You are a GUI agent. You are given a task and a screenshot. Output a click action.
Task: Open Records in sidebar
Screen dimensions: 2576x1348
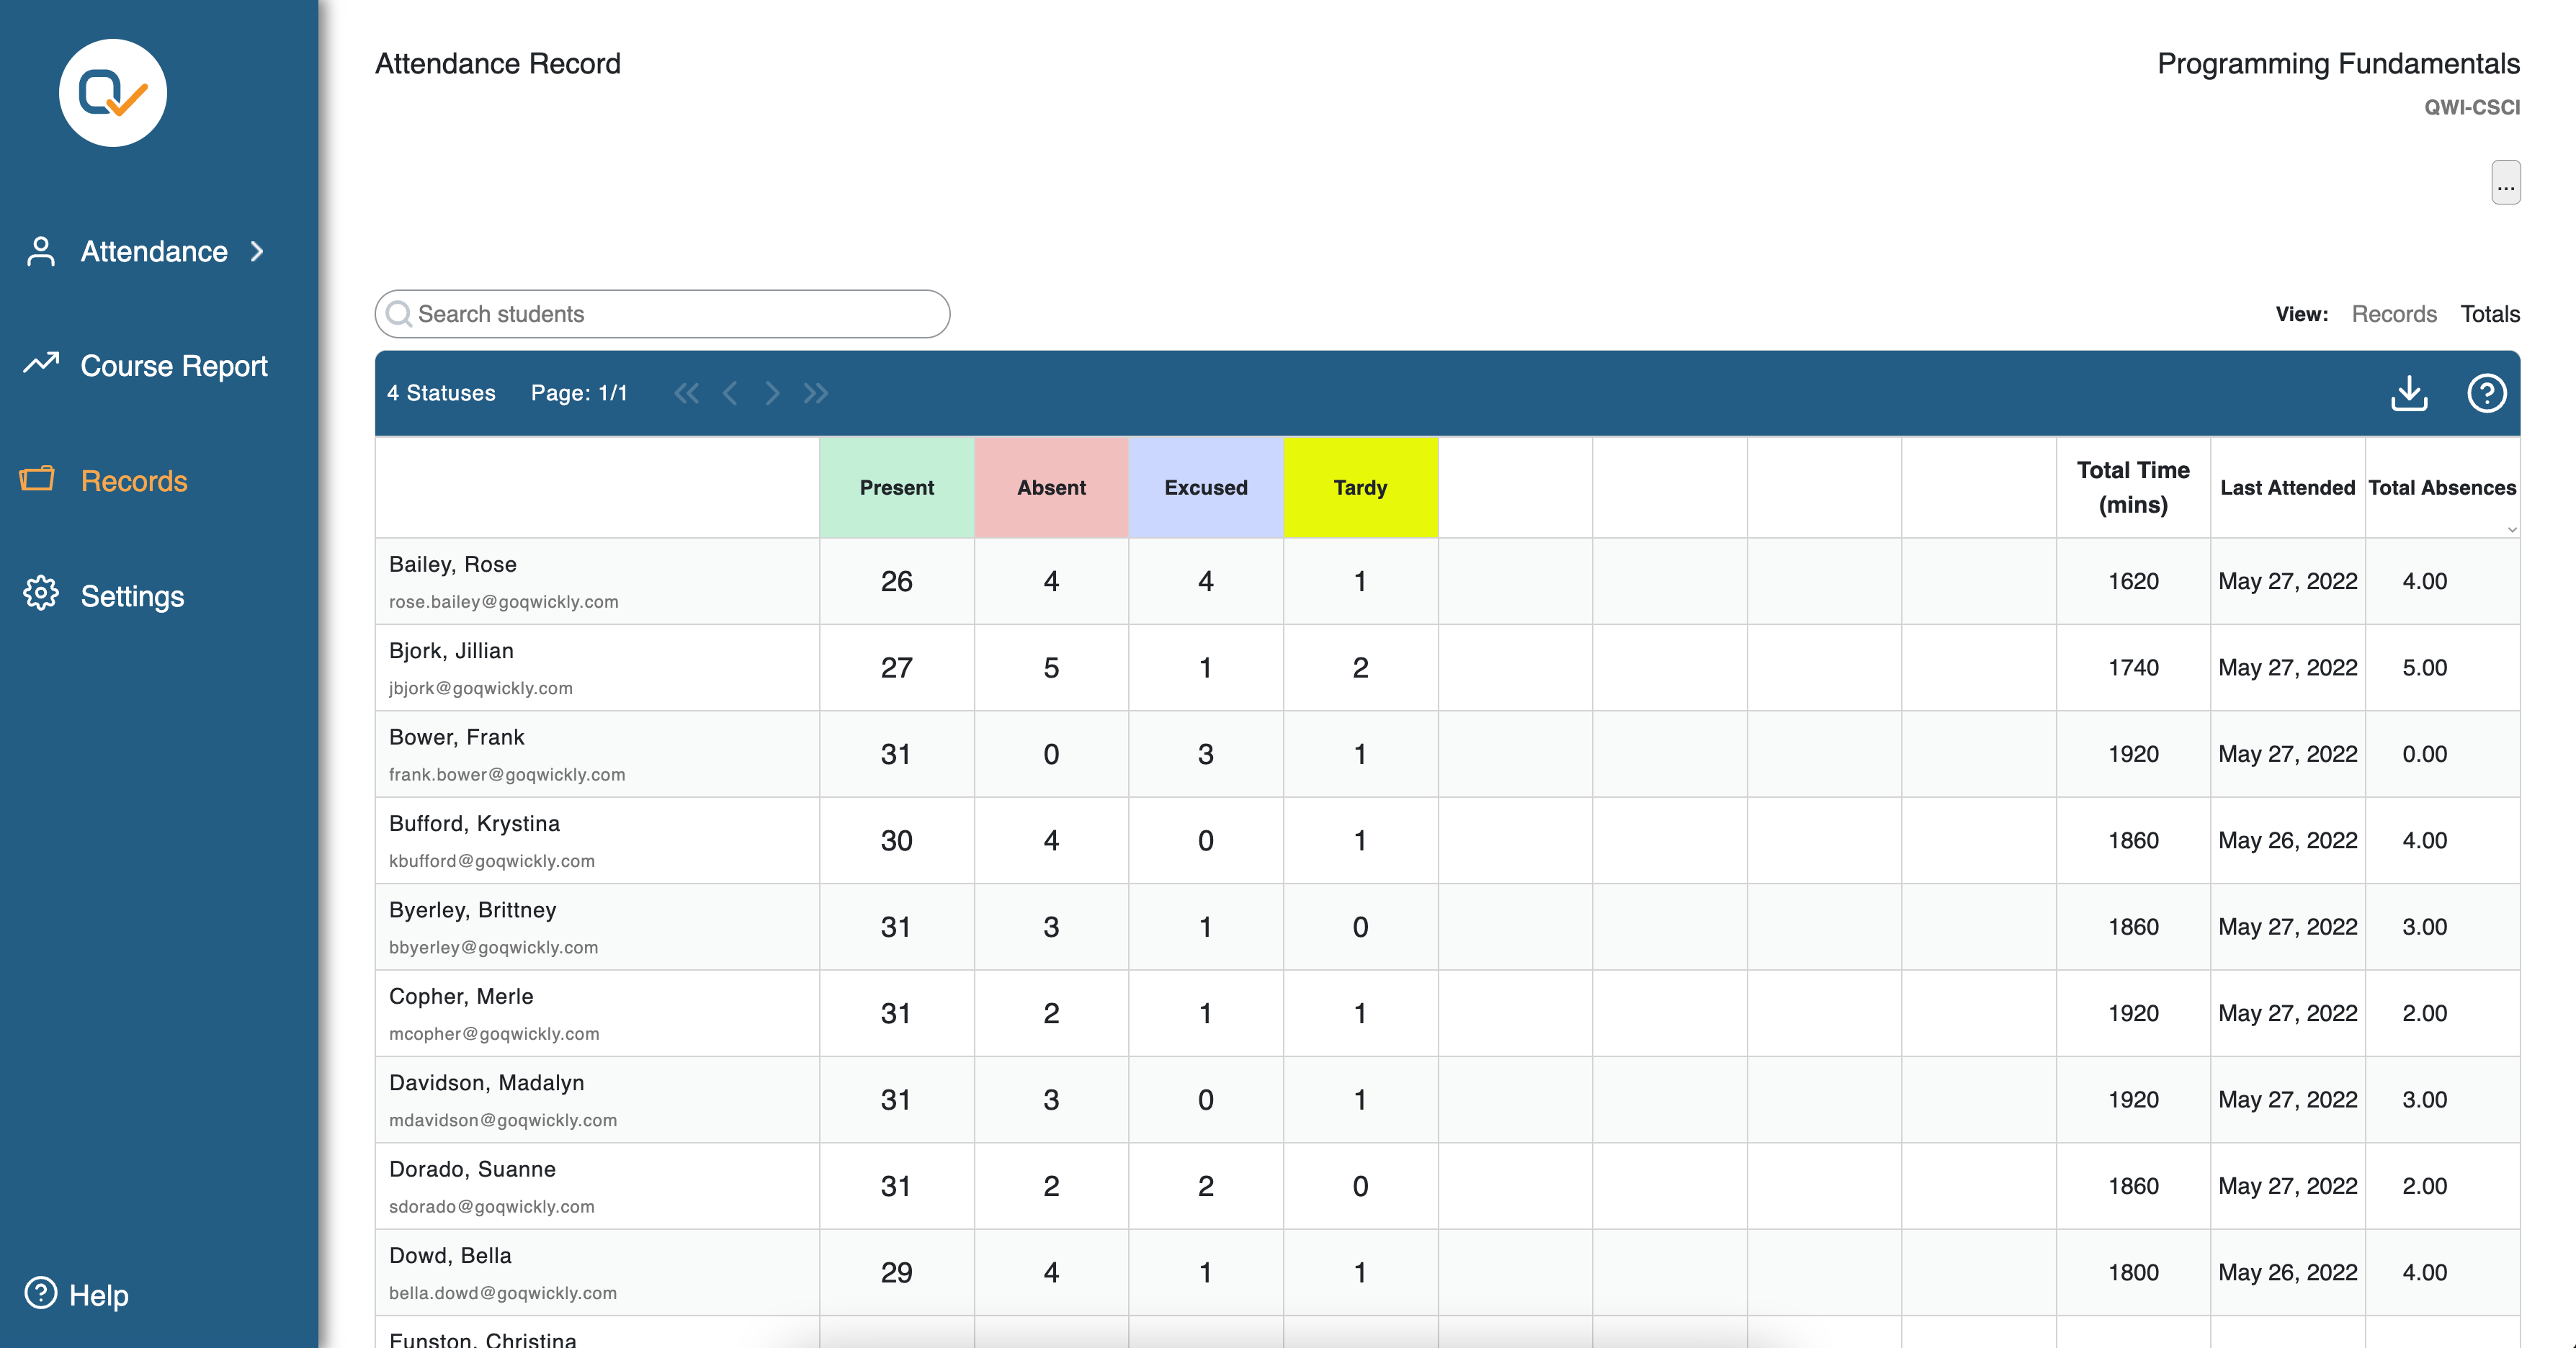click(x=134, y=480)
